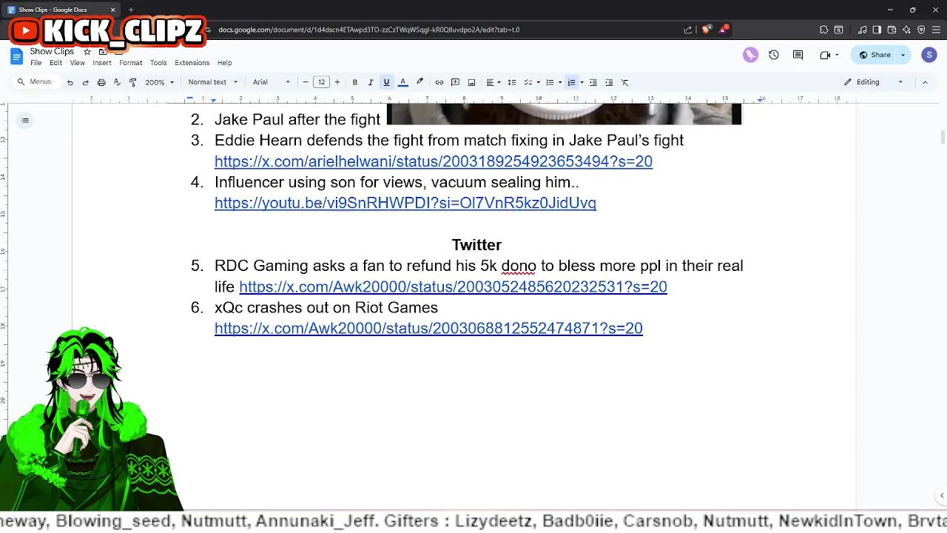947x533 pixels.
Task: Toggle the browser sidebar panel
Action: click(x=877, y=30)
